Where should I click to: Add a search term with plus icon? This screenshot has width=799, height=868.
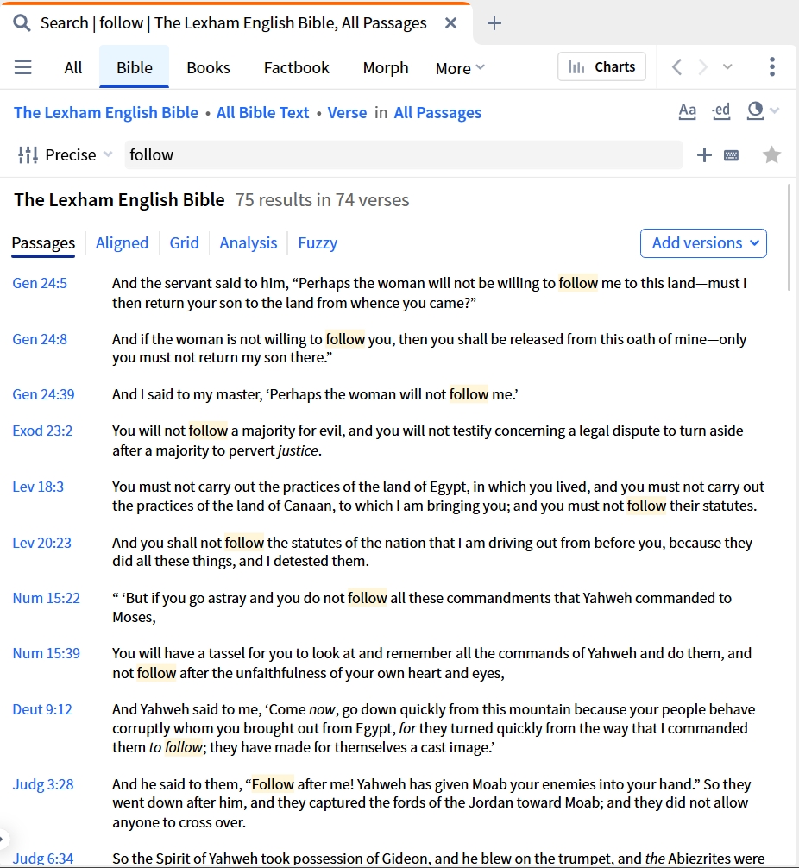pos(704,155)
